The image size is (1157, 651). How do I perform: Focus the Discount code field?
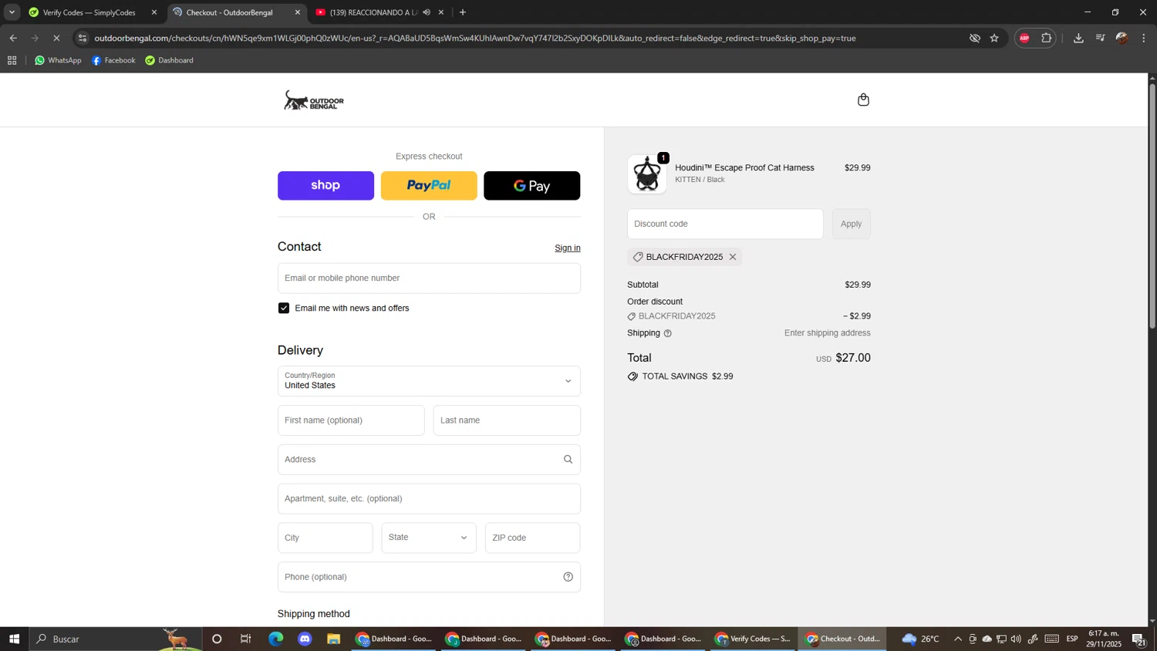click(725, 224)
